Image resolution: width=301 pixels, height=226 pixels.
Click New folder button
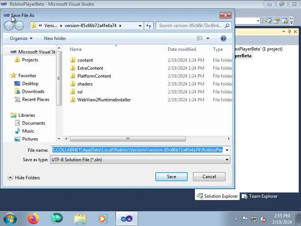click(55, 38)
